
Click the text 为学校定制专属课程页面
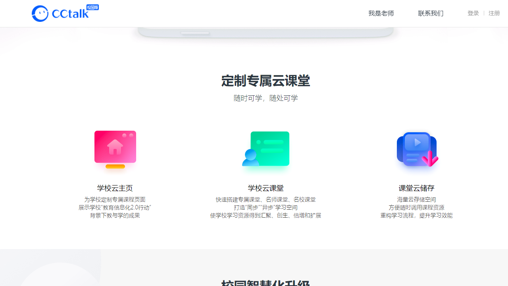pos(115,199)
